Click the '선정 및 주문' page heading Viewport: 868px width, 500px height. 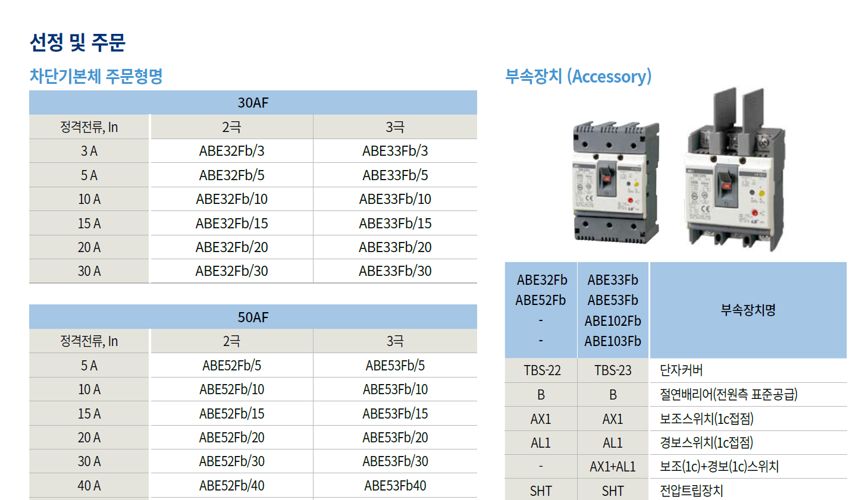(77, 42)
